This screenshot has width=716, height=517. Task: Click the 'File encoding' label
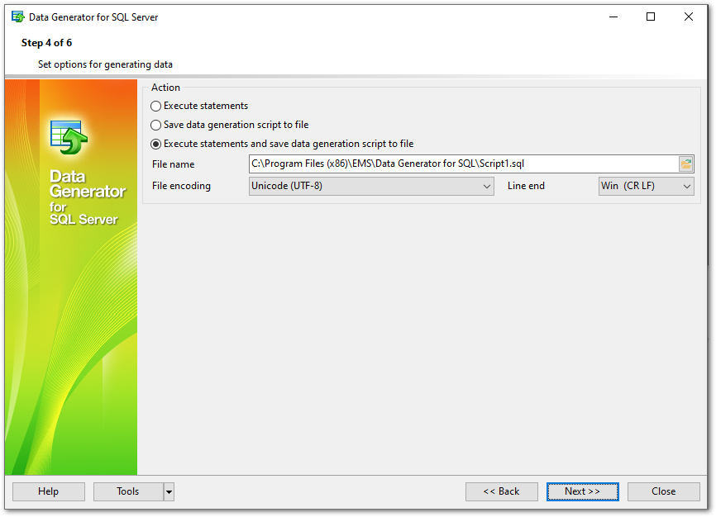[181, 186]
